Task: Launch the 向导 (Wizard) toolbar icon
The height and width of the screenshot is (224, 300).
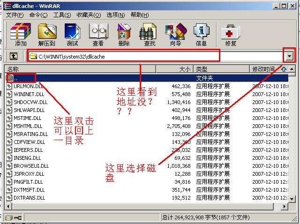Action: pyautogui.click(x=175, y=34)
